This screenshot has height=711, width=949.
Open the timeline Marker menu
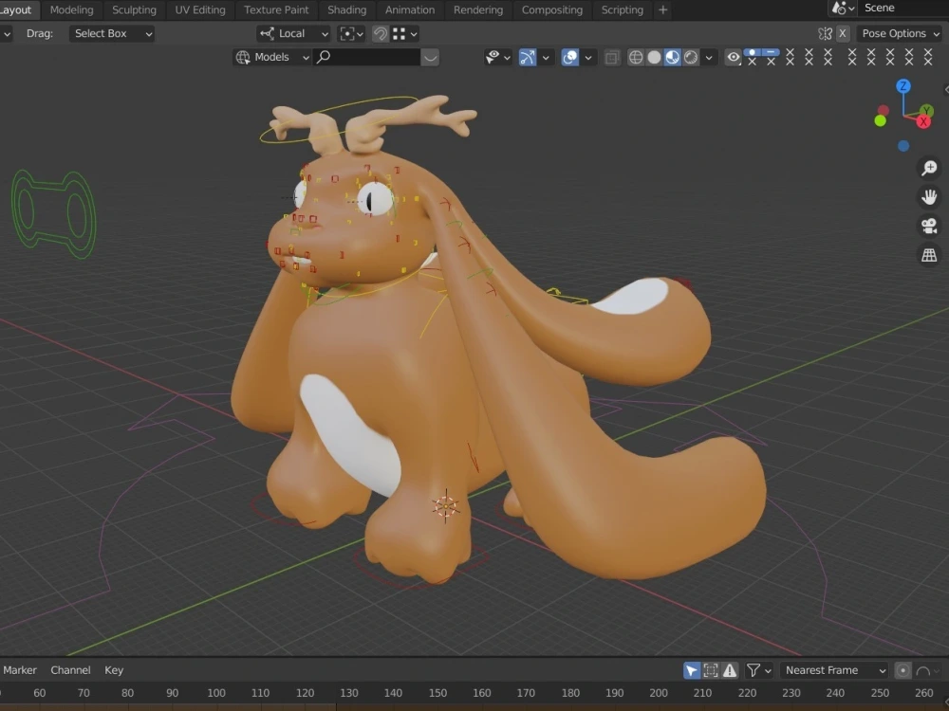coord(19,670)
